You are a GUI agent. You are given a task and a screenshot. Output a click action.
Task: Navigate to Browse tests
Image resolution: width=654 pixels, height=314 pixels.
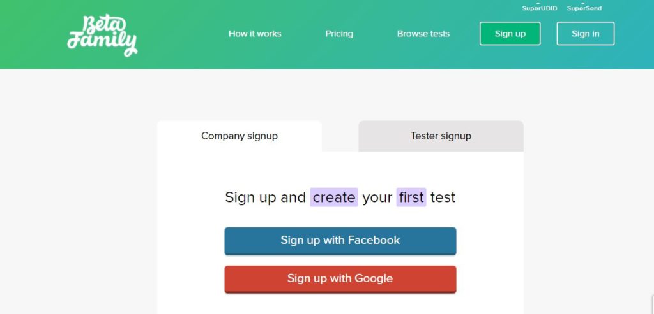(423, 34)
